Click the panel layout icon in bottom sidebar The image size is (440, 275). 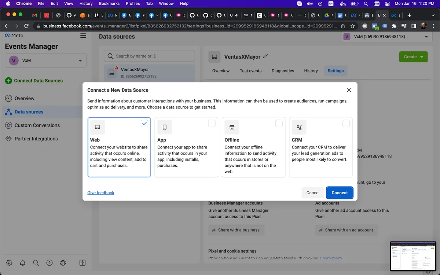[82, 263]
